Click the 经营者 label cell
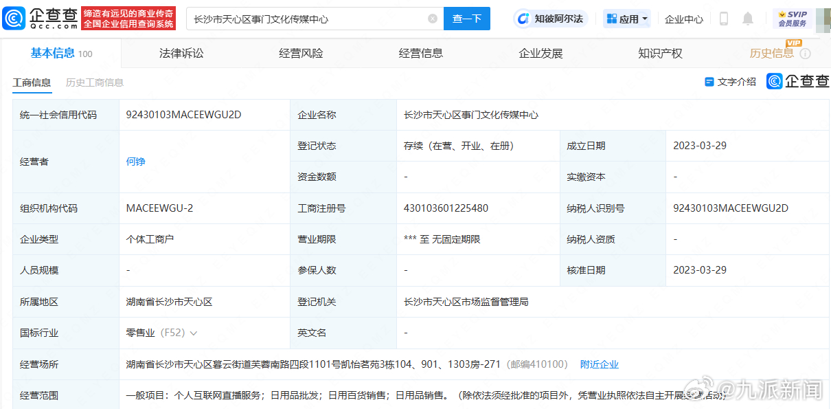831x409 pixels. pyautogui.click(x=66, y=162)
